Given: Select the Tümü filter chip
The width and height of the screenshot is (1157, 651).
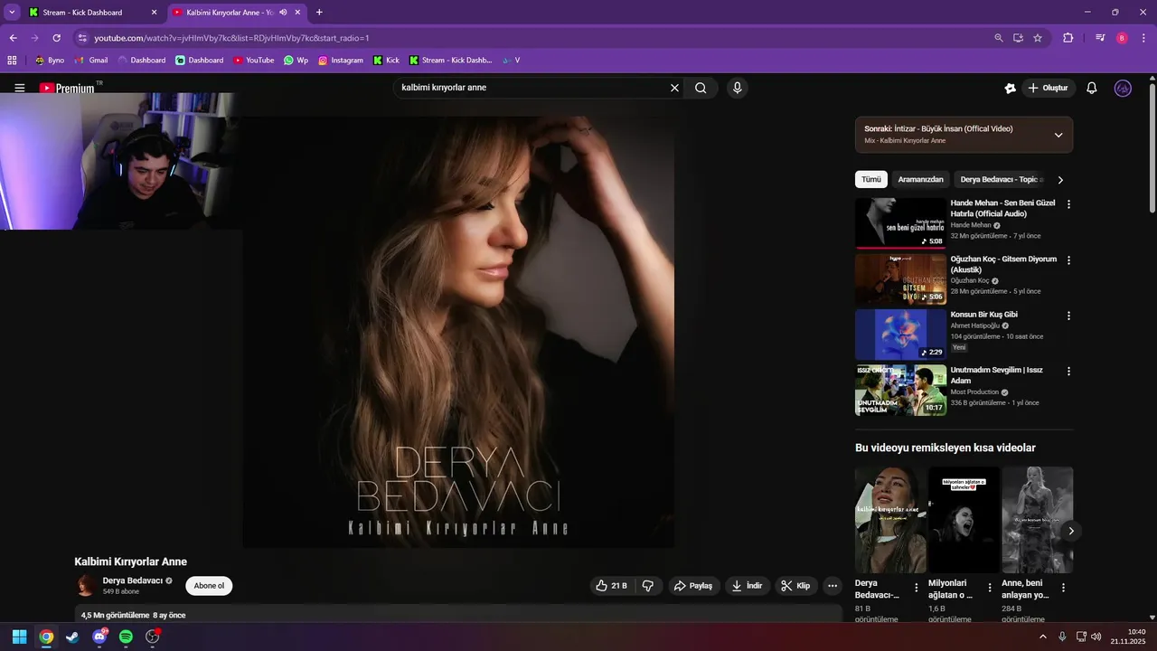Looking at the screenshot, I should pyautogui.click(x=871, y=180).
